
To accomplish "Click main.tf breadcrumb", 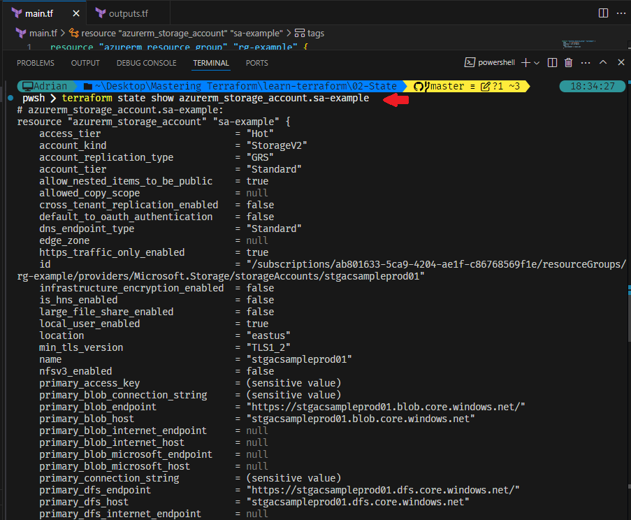I will pos(43,33).
